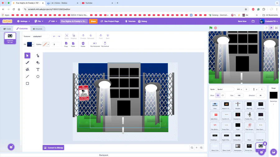Send selection to Back
280x157 pixels.
click(108, 36)
